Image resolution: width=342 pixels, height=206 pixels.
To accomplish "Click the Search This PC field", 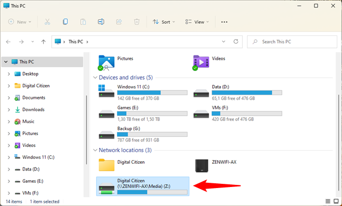I will (x=292, y=42).
